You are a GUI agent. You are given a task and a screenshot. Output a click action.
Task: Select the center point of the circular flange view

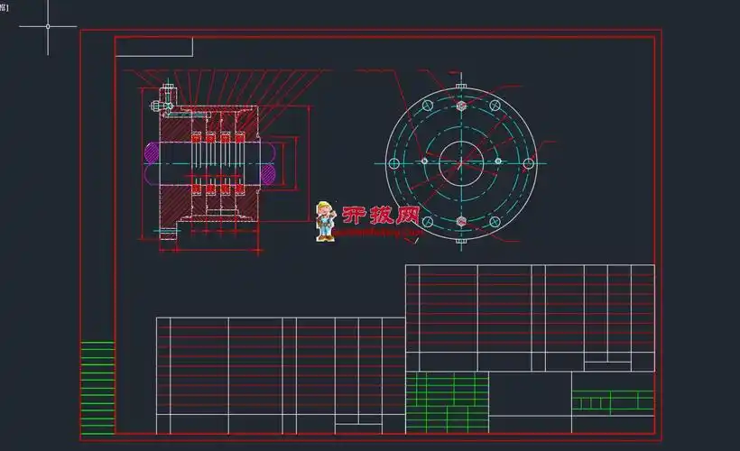tap(460, 162)
